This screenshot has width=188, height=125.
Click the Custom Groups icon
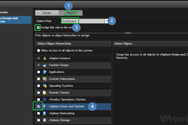click(x=45, y=65)
